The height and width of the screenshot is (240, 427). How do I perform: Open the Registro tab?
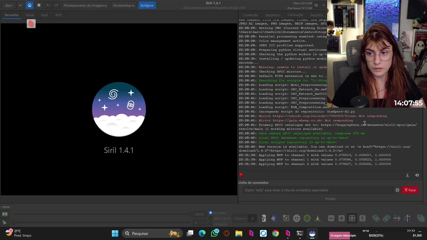317,15
